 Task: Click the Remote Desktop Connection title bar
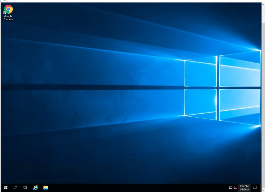(x=104, y=1)
